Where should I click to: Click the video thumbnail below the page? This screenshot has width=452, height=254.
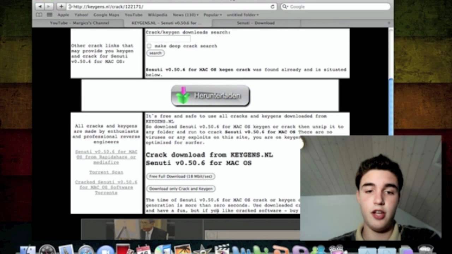tap(142, 229)
